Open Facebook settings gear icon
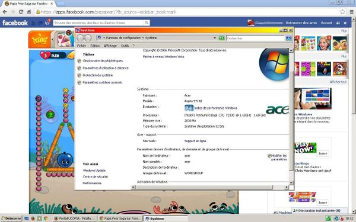The height and width of the screenshot is (222, 356). tap(345, 23)
